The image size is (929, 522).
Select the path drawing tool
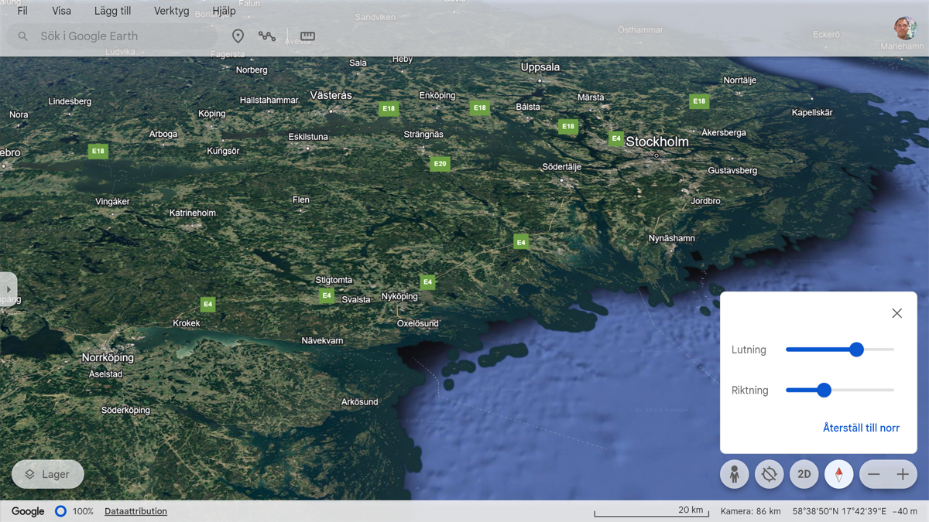pos(266,36)
